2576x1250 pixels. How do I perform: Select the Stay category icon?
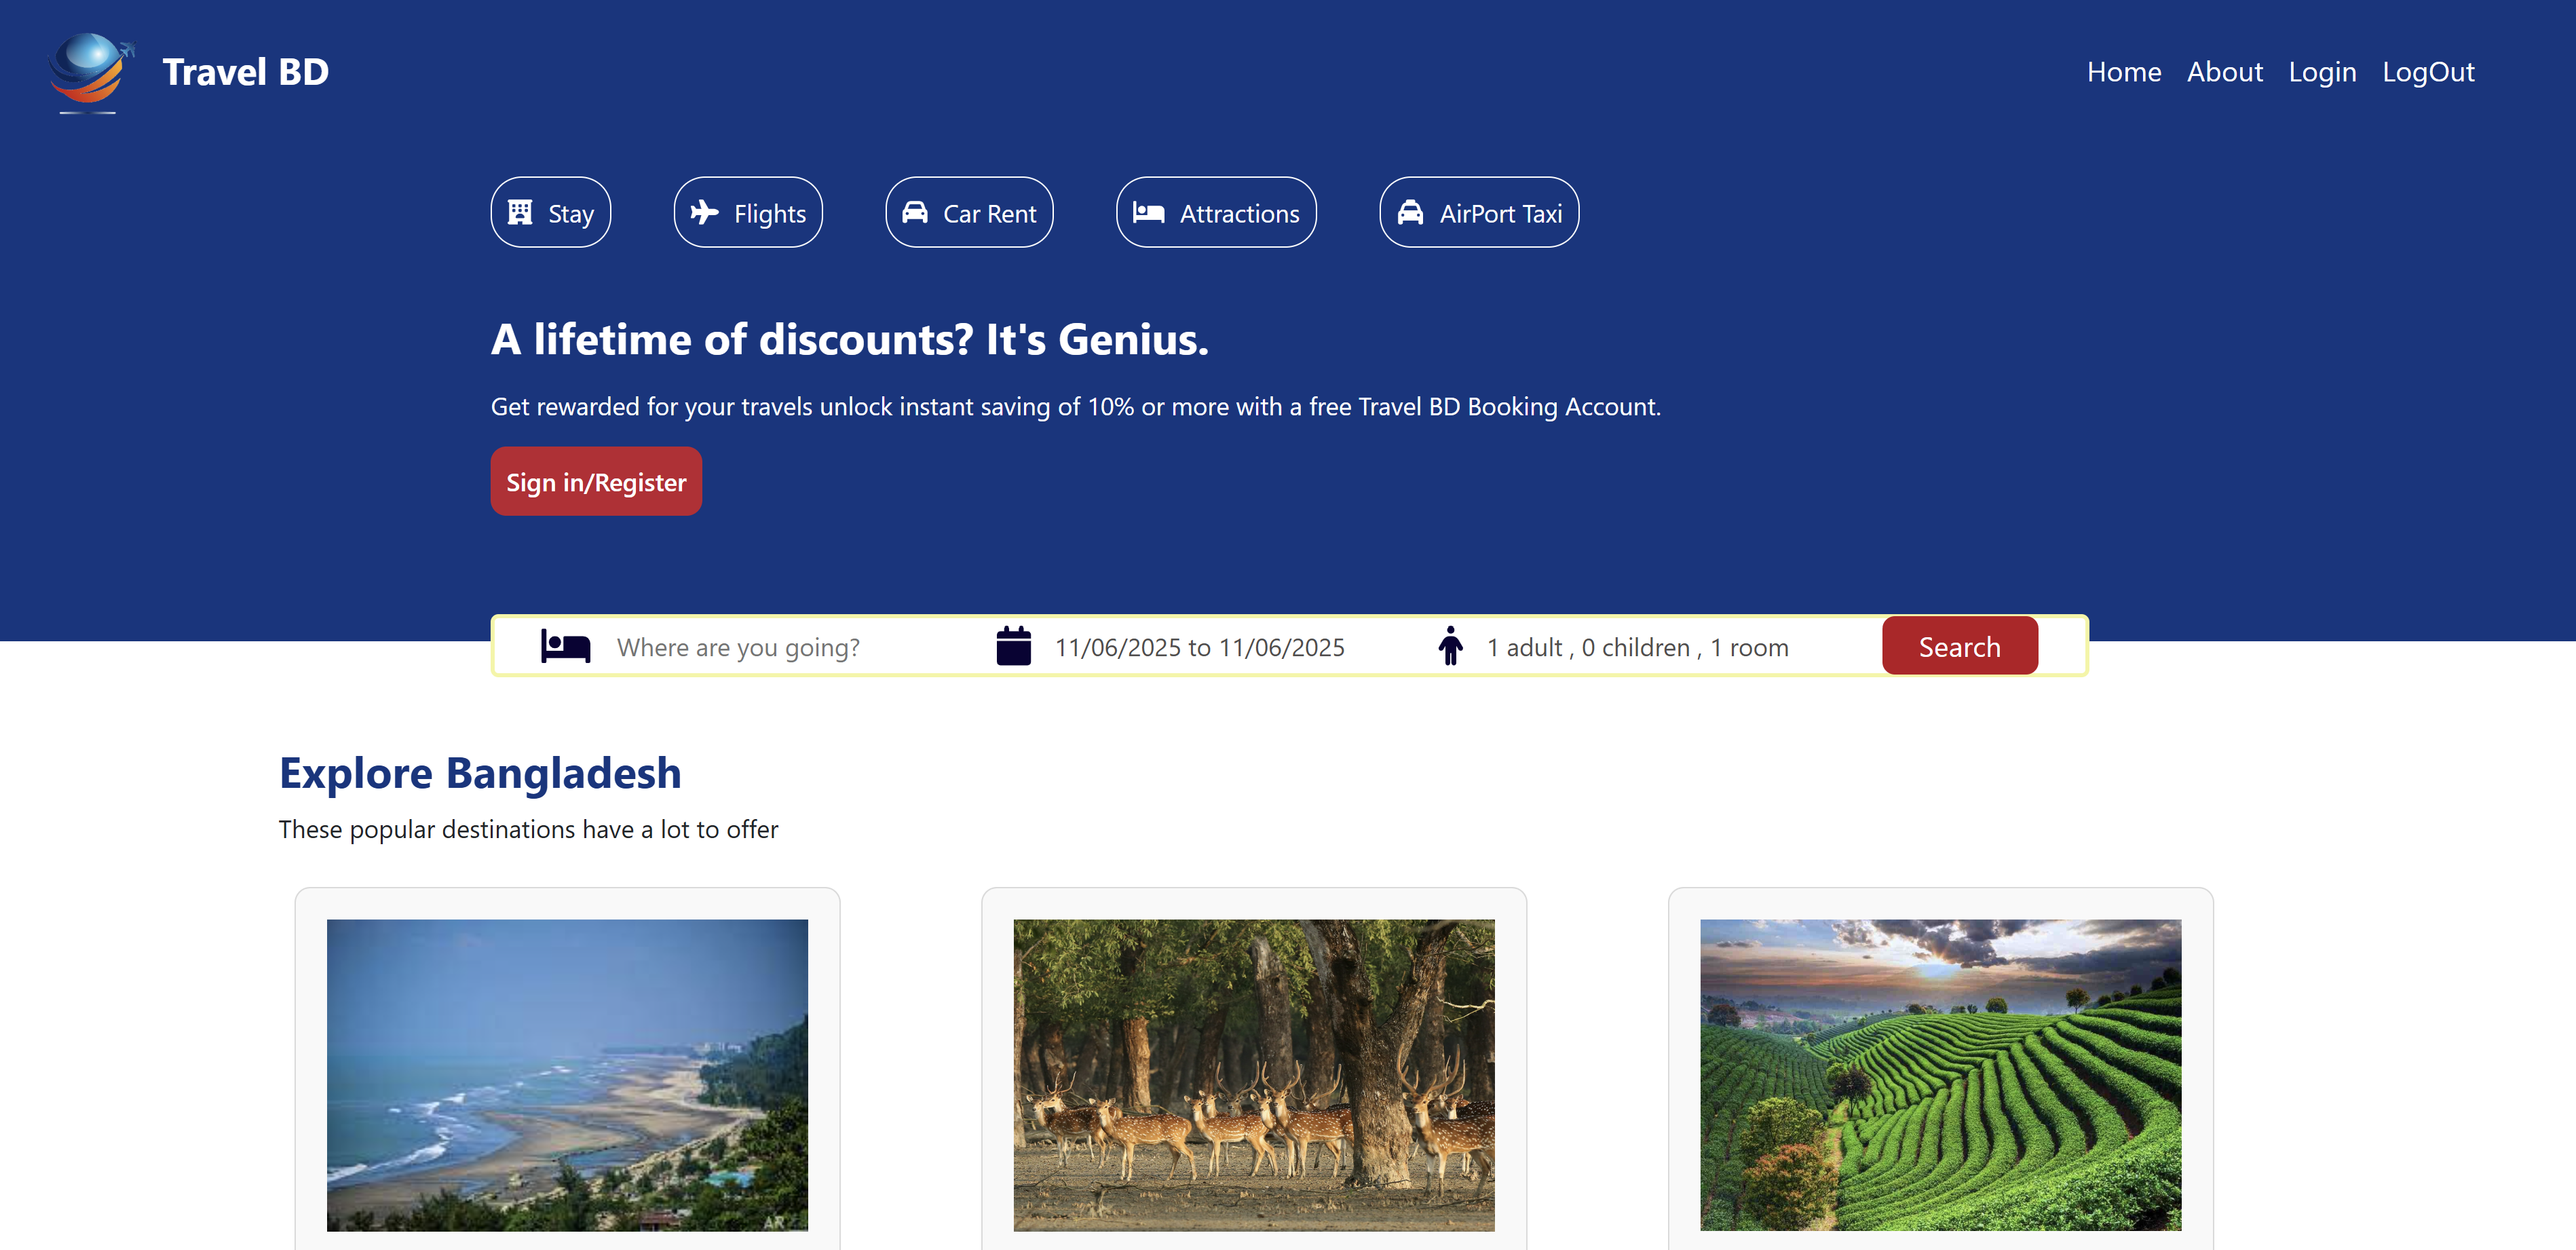point(521,212)
